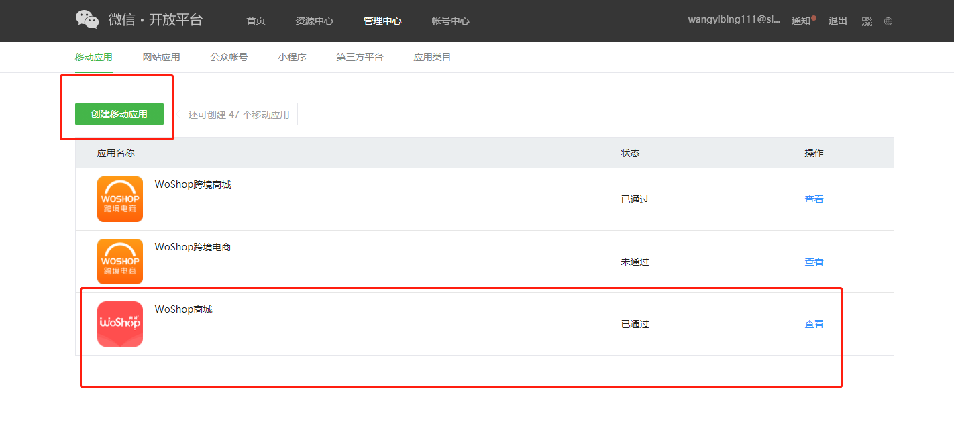Go to 首页 in top navigation
Viewport: 954px width, 430px height.
point(256,21)
